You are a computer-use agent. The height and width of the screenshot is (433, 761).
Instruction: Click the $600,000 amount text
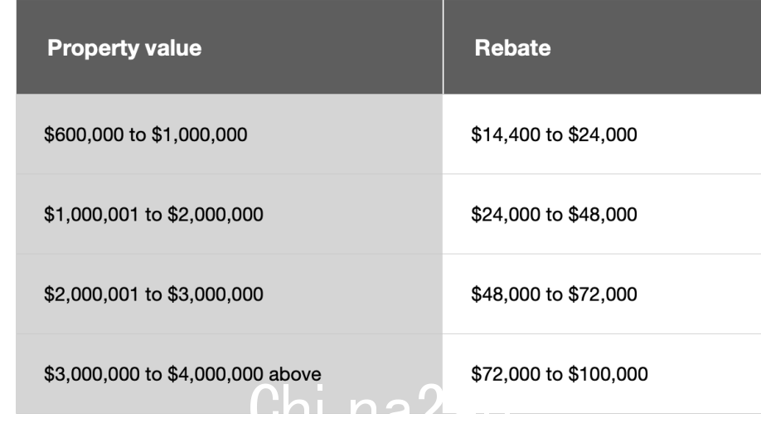[84, 134]
